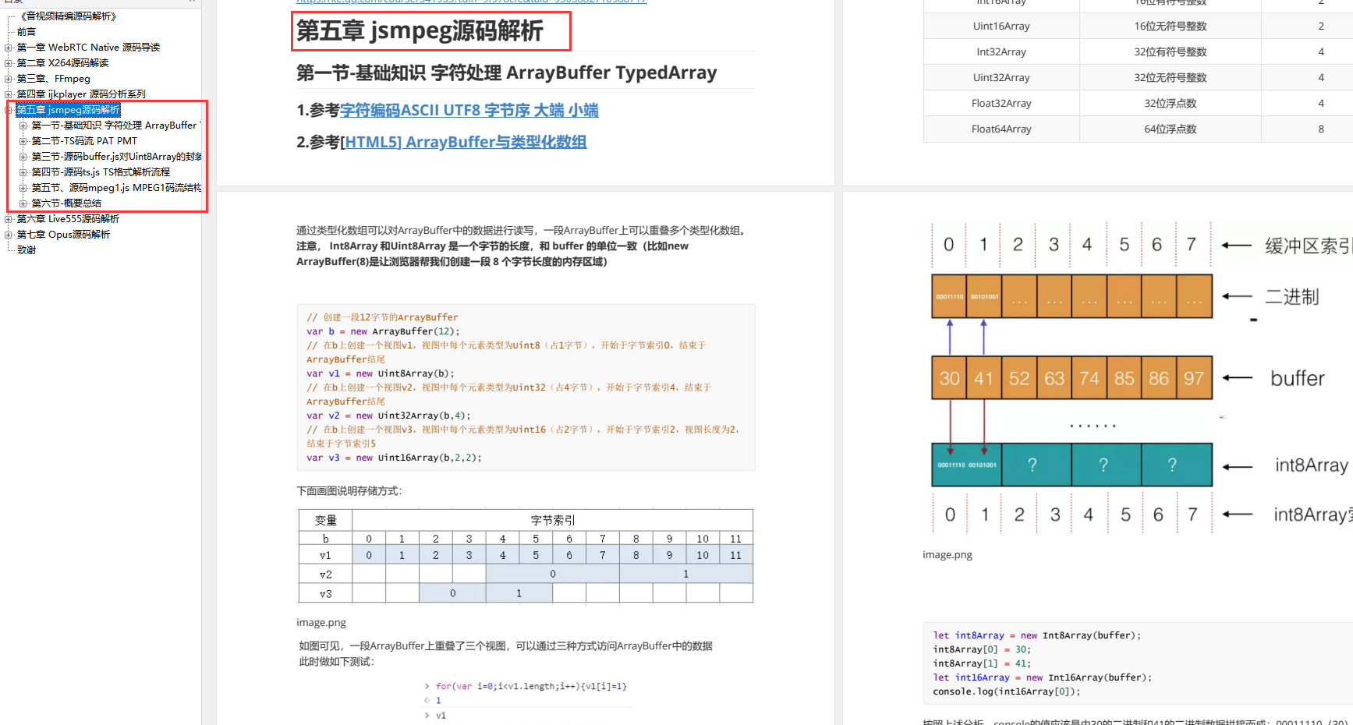Open section 第三节-源码buffer.js对Uint8Array的封装
The width and height of the screenshot is (1353, 725).
(116, 157)
